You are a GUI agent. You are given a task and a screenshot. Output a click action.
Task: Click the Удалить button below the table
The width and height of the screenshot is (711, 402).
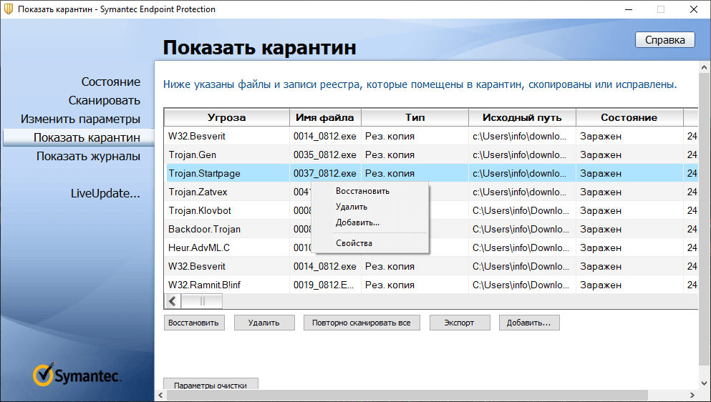click(x=264, y=323)
